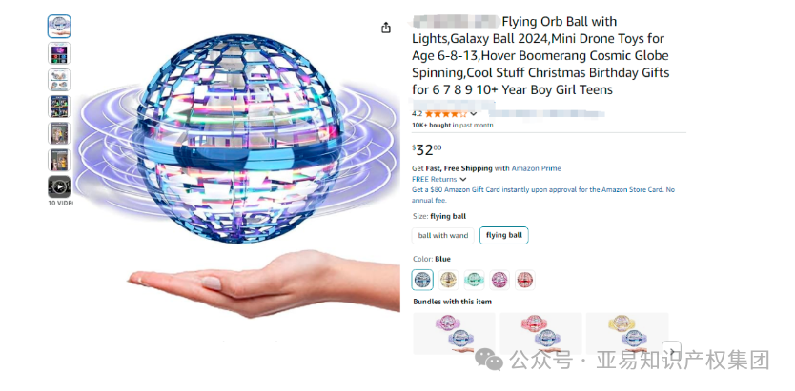The height and width of the screenshot is (391, 795).
Task: View the third gallery thumbnail image
Action: tap(59, 80)
